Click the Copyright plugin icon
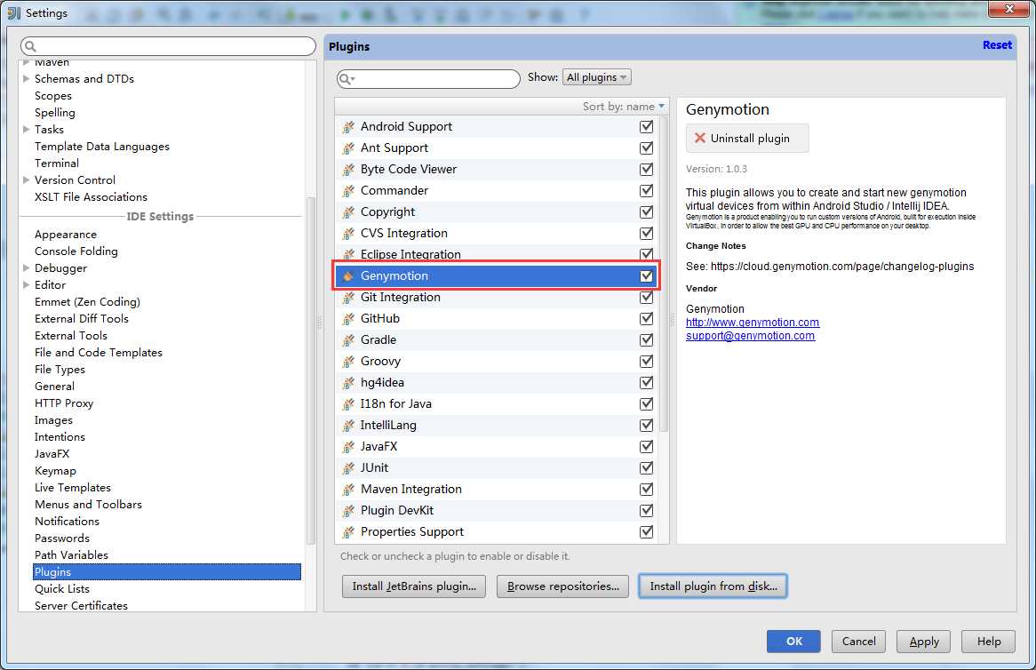 348,212
